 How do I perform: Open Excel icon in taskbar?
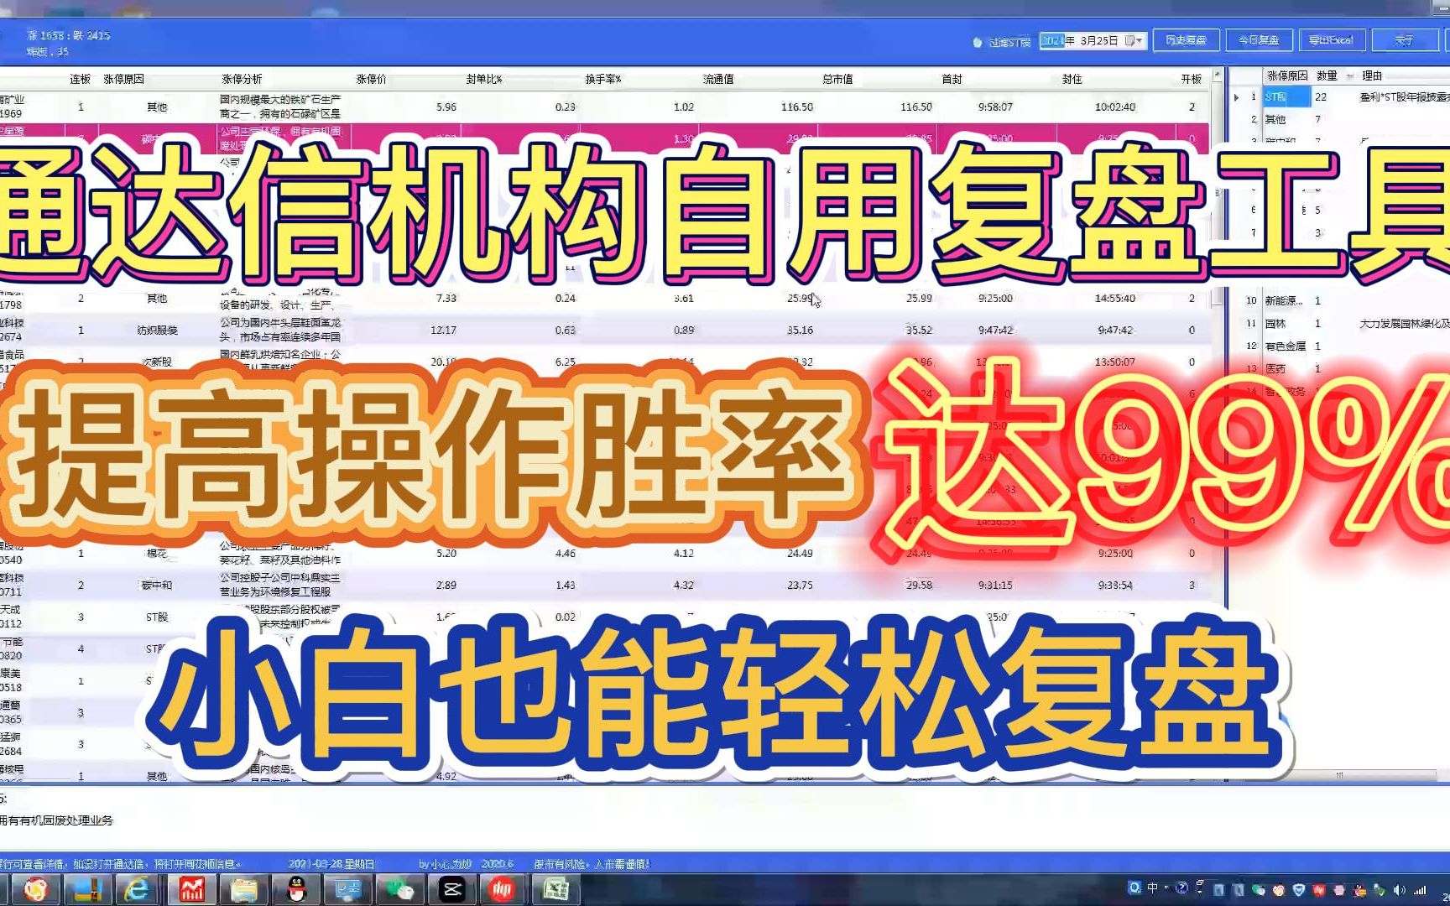click(x=555, y=889)
